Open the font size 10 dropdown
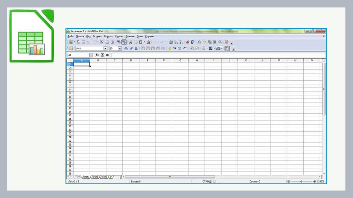Screen dimensions: 353x198 coord(120,49)
